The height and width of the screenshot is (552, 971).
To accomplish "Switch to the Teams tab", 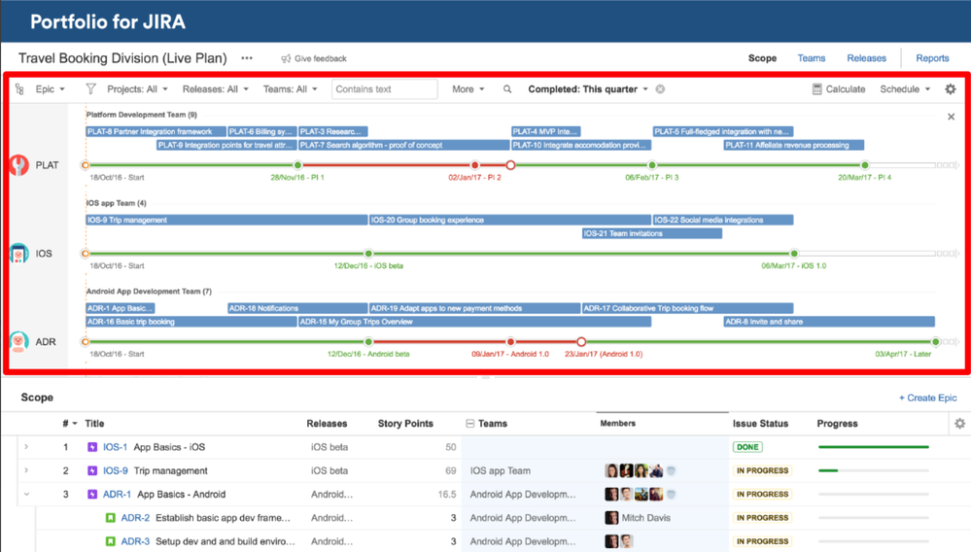I will [812, 58].
